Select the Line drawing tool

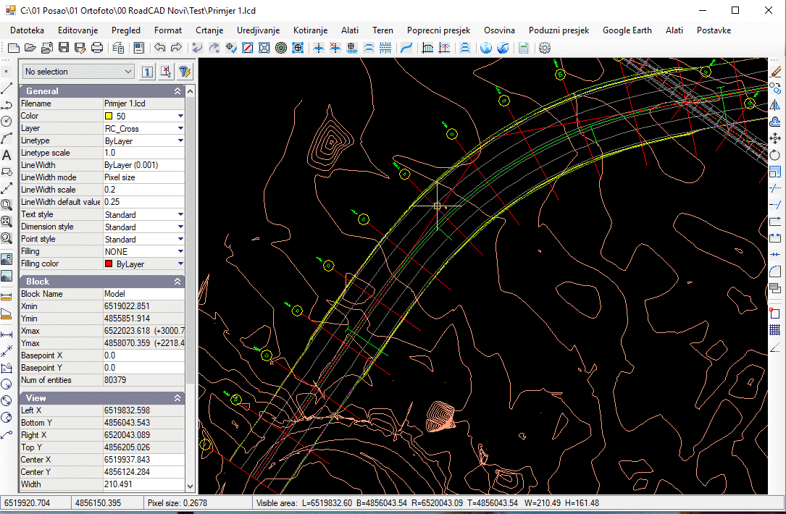pyautogui.click(x=7, y=88)
